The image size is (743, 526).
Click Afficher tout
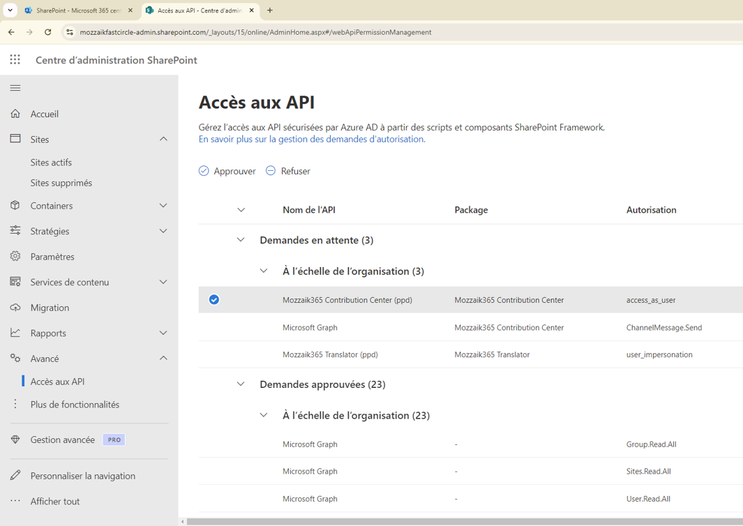point(55,502)
